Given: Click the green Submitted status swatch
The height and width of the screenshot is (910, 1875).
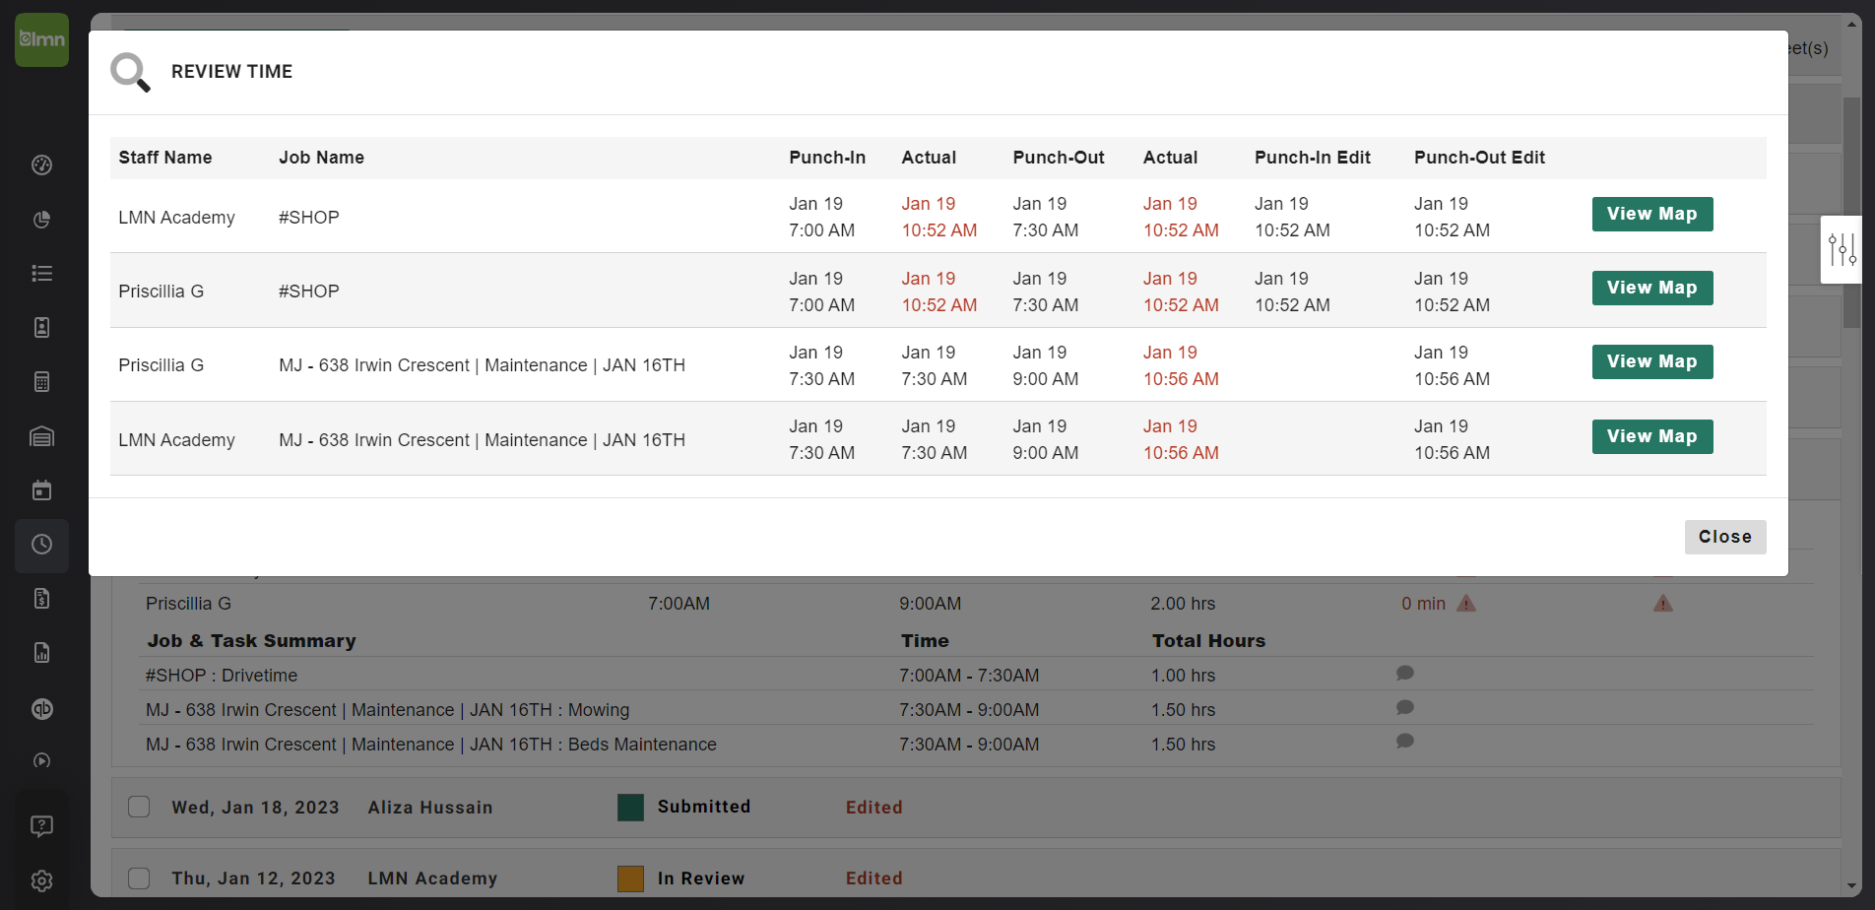Looking at the screenshot, I should [630, 808].
